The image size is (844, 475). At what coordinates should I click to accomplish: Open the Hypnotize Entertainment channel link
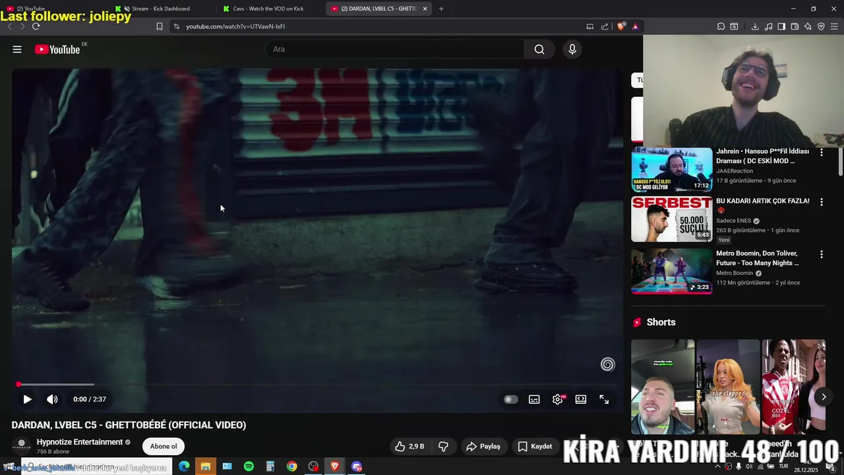pyautogui.click(x=80, y=442)
